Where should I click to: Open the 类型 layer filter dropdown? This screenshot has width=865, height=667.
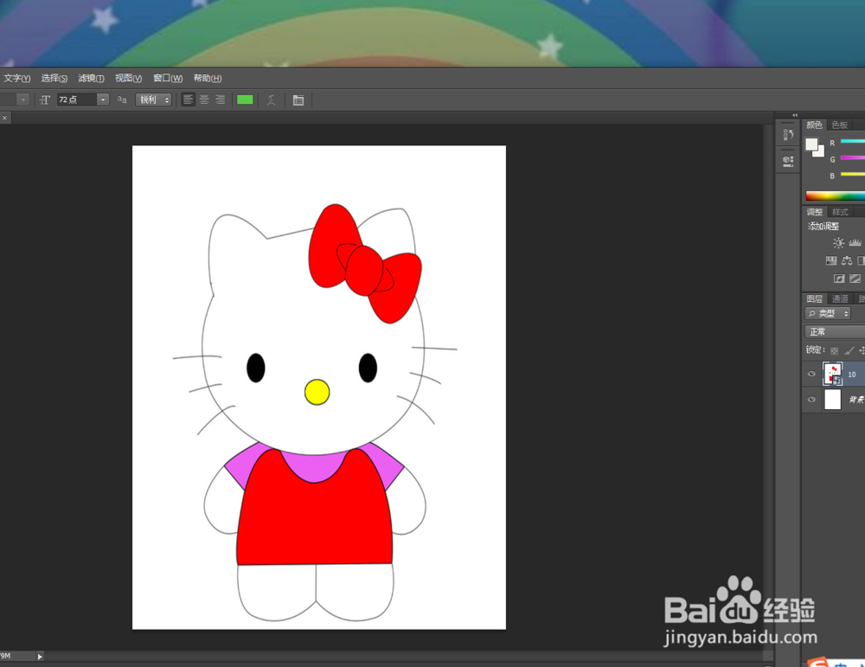pos(828,313)
